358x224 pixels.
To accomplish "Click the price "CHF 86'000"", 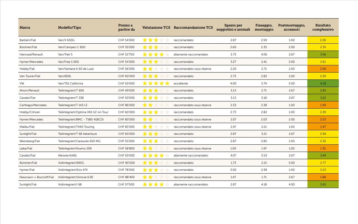I will pyautogui.click(x=126, y=105).
